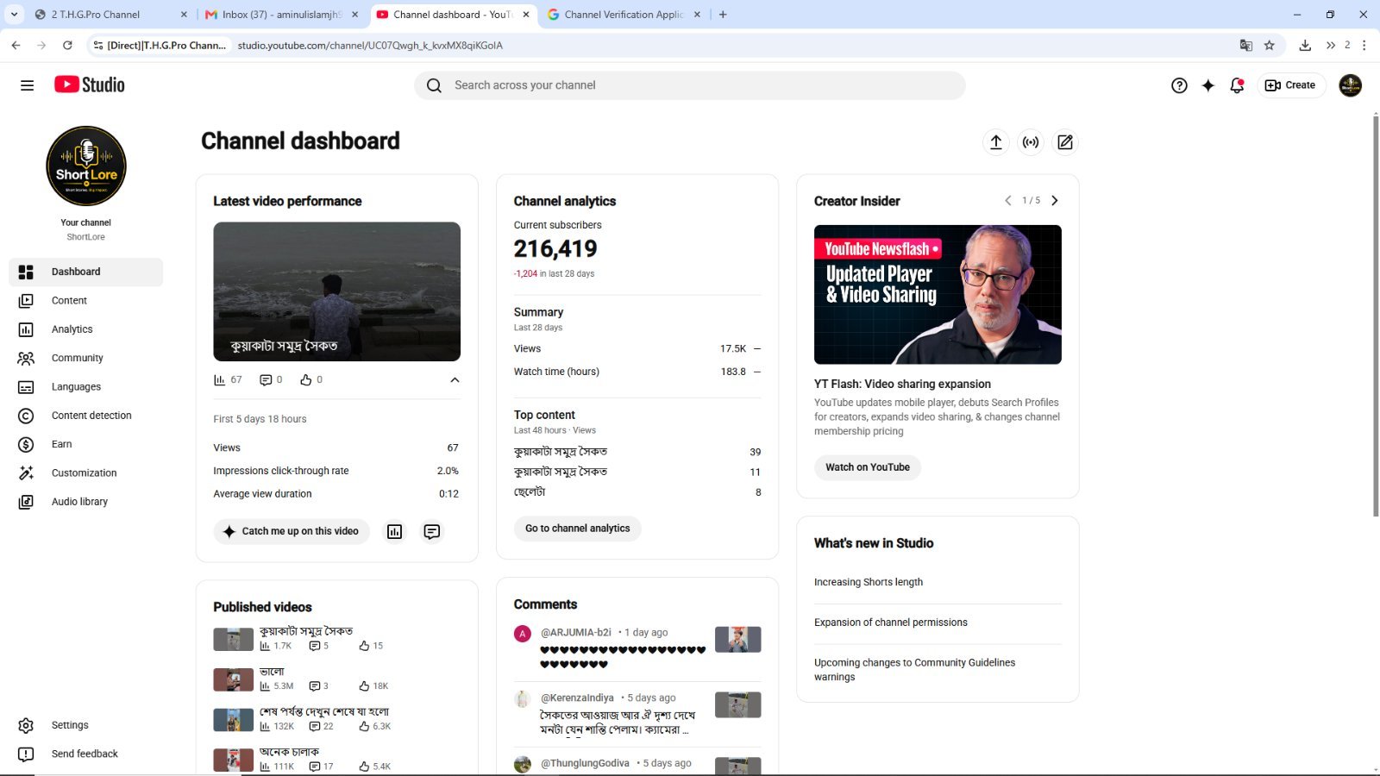Go to next Creator Insider card
The image size is (1380, 776).
point(1054,201)
